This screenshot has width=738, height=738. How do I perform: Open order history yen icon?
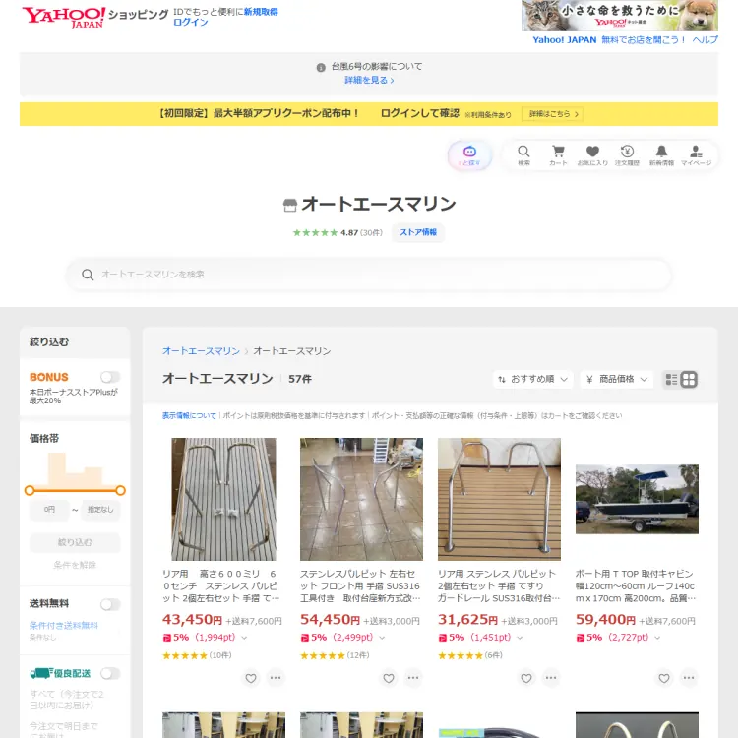pos(627,155)
